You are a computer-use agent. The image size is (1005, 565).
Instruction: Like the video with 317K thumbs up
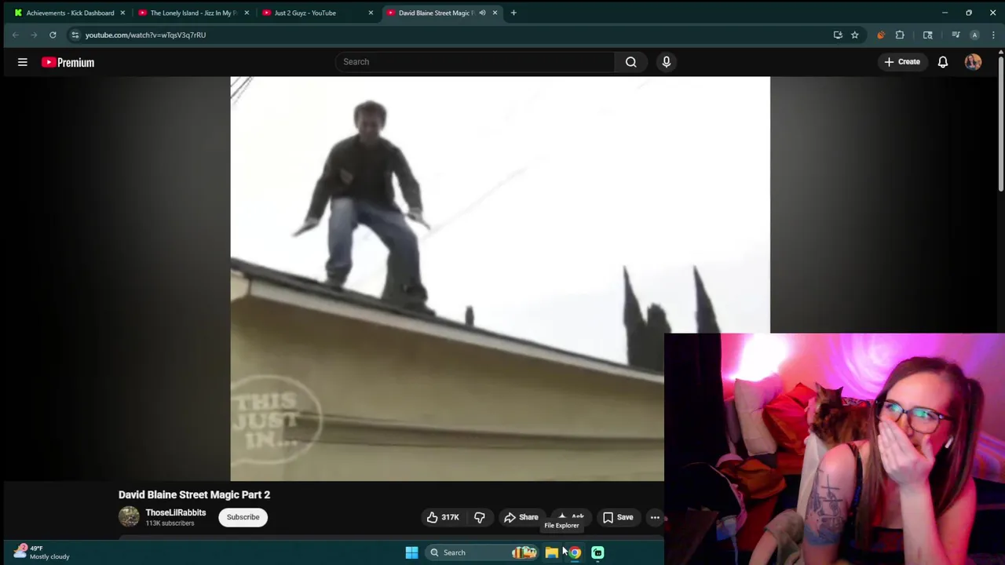[x=442, y=517]
